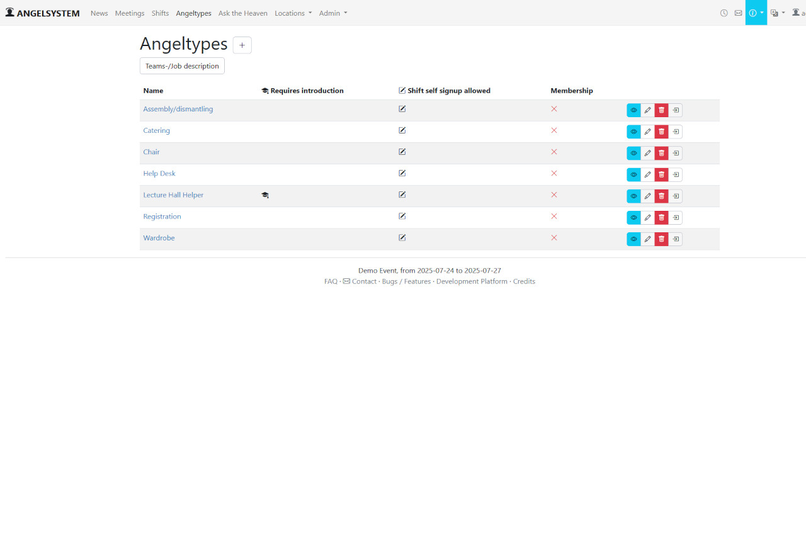Open the Meetings menu item
Screen dimensions: 806x537
click(x=130, y=13)
